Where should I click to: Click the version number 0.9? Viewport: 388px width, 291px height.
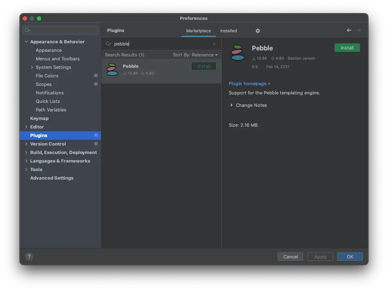pos(255,67)
